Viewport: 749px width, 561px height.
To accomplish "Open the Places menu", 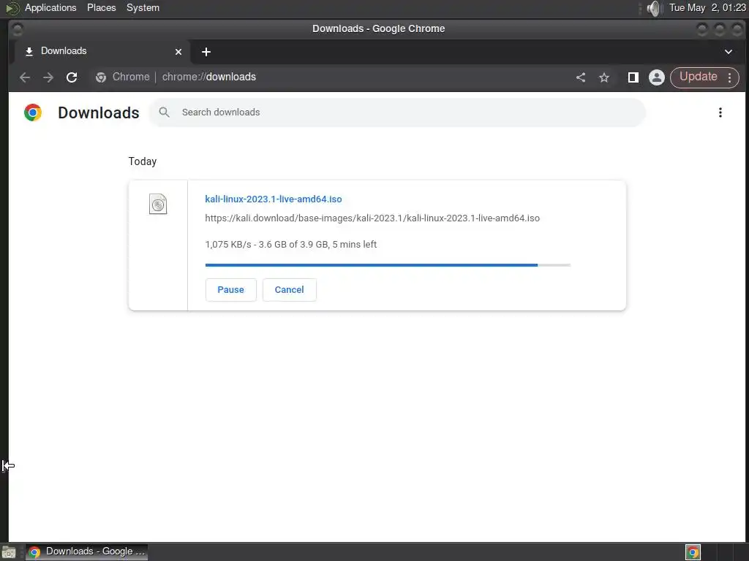I will (101, 7).
